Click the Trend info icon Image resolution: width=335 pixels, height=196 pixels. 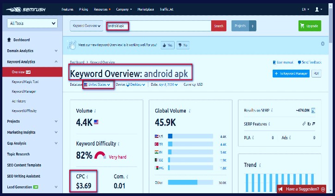point(260,165)
